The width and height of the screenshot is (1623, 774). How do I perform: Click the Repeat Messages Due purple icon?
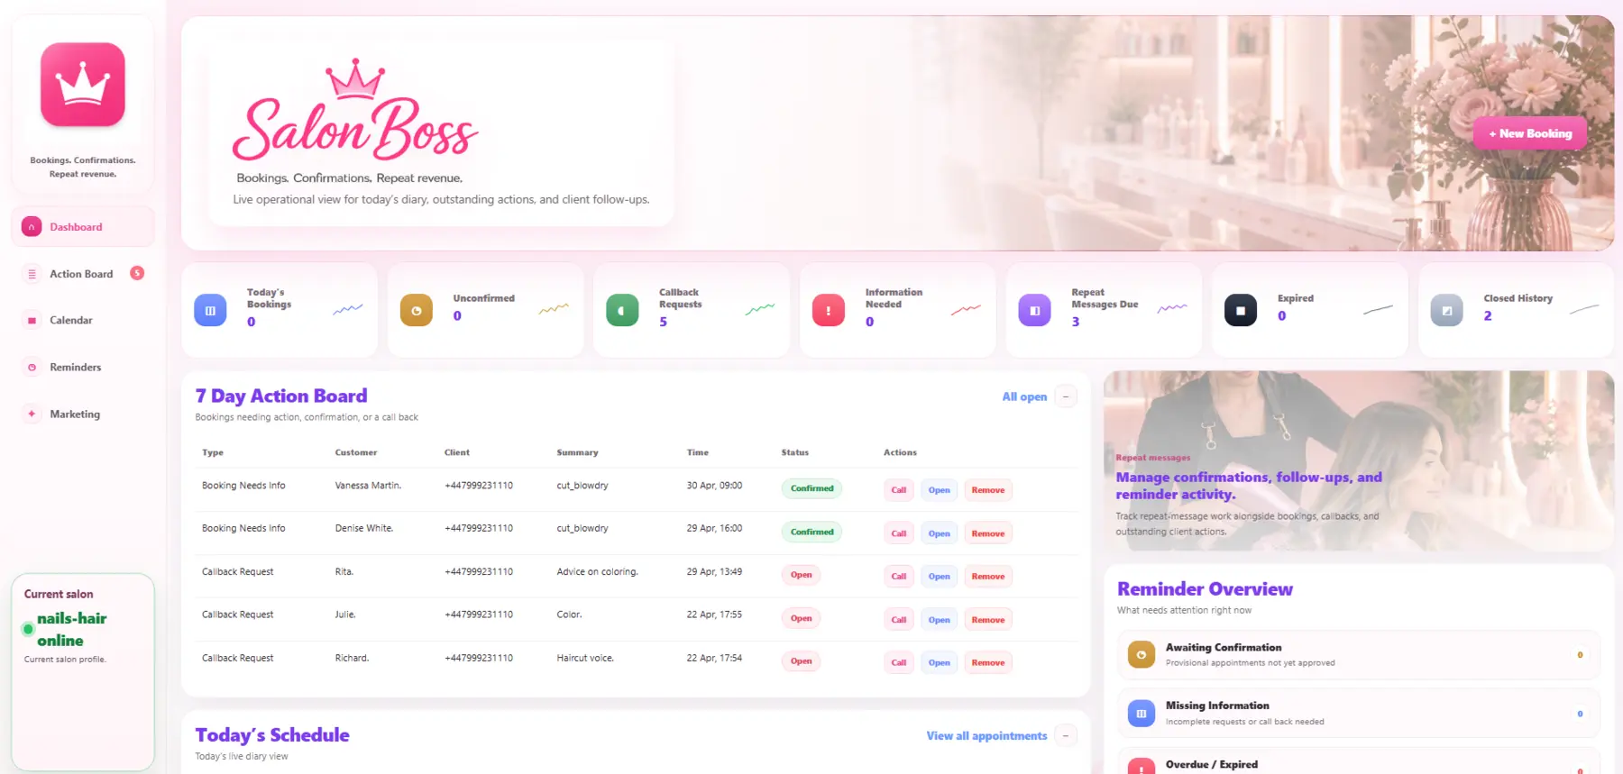click(1035, 311)
